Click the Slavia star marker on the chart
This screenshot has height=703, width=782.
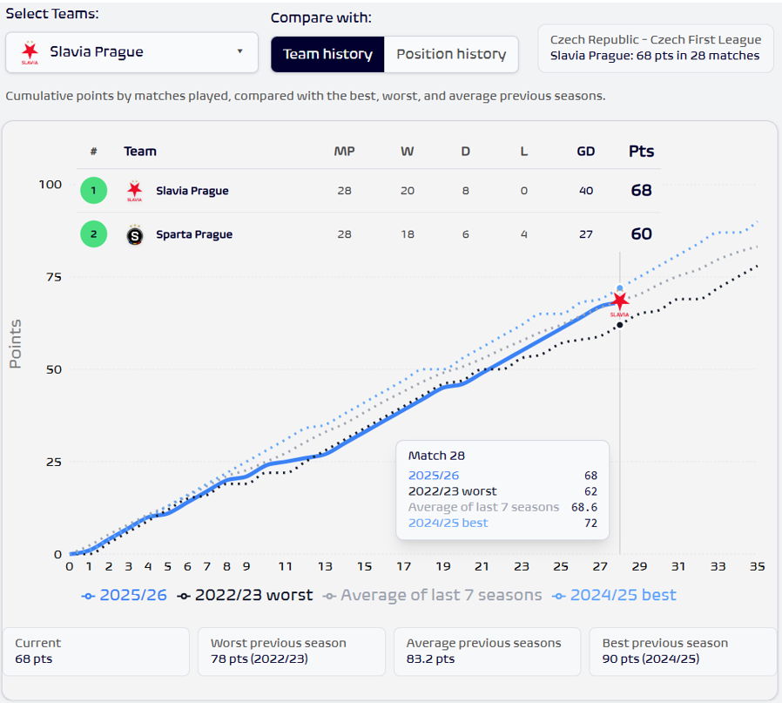coord(619,302)
